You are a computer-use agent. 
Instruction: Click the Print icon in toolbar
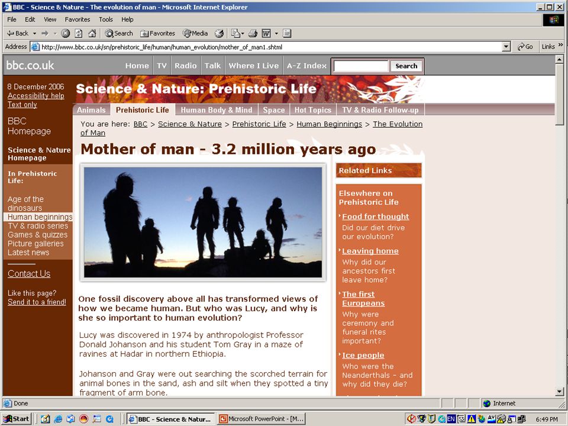click(253, 33)
